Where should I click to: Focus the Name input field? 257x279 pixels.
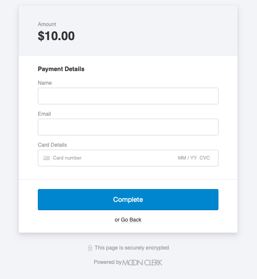click(x=128, y=96)
